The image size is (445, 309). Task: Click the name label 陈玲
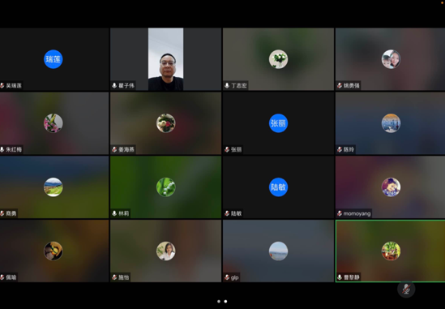point(349,149)
